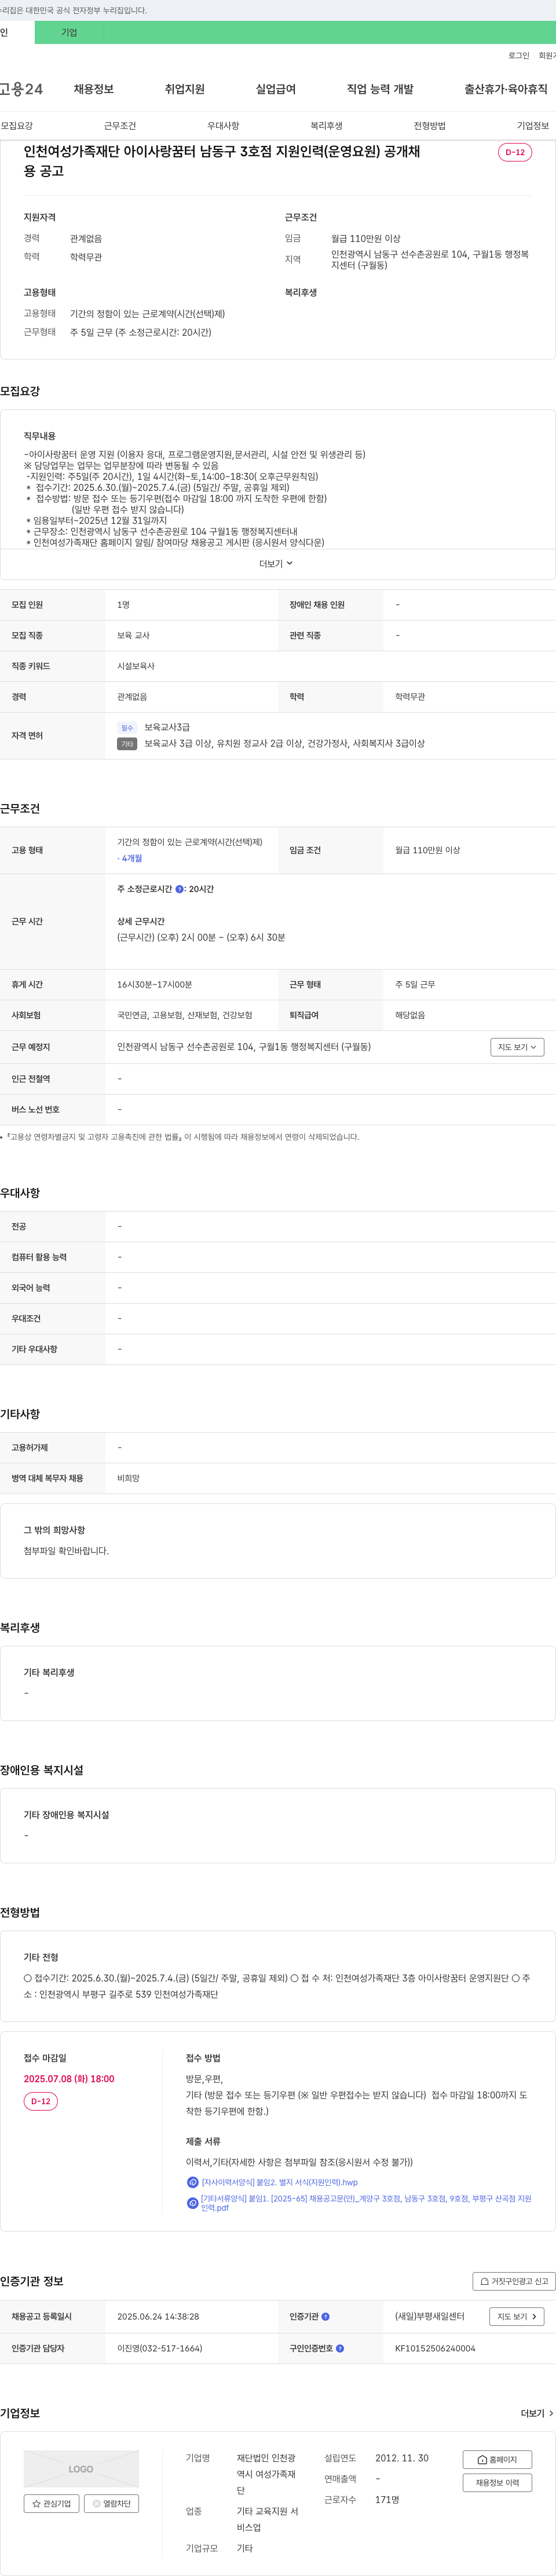
Task: Click employee count 171명
Action: (x=387, y=2499)
